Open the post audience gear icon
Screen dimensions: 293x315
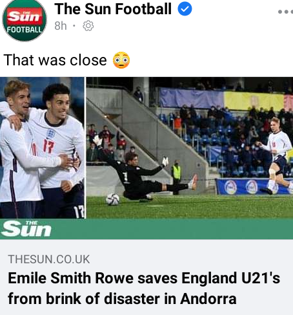click(x=88, y=26)
